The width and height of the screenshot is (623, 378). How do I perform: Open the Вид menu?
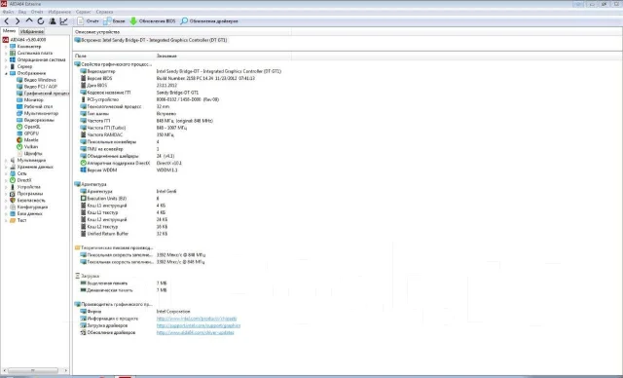point(22,12)
